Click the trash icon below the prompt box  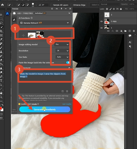(x=67, y=91)
